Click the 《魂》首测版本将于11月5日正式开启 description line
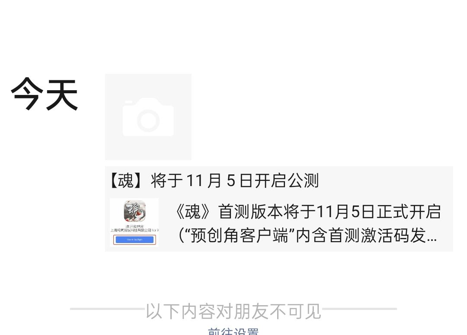The image size is (467, 335). coord(308,212)
